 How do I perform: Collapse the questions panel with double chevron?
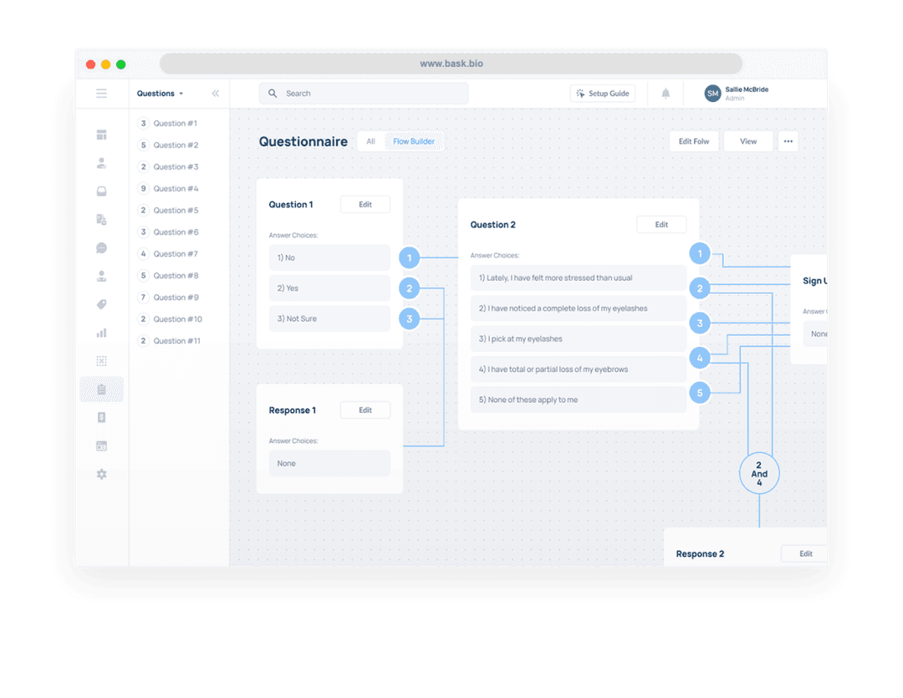215,94
